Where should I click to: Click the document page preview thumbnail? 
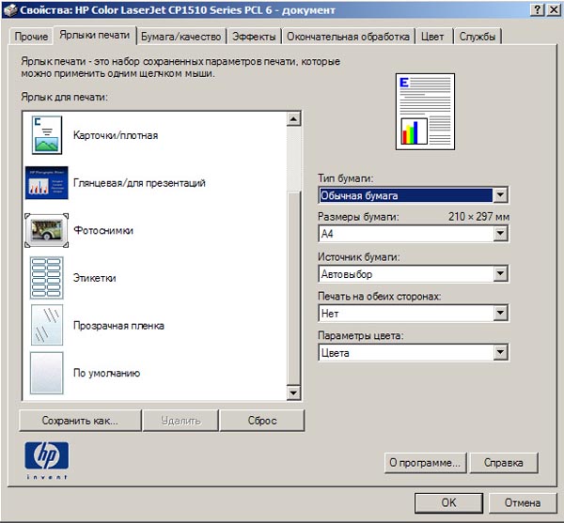click(425, 112)
